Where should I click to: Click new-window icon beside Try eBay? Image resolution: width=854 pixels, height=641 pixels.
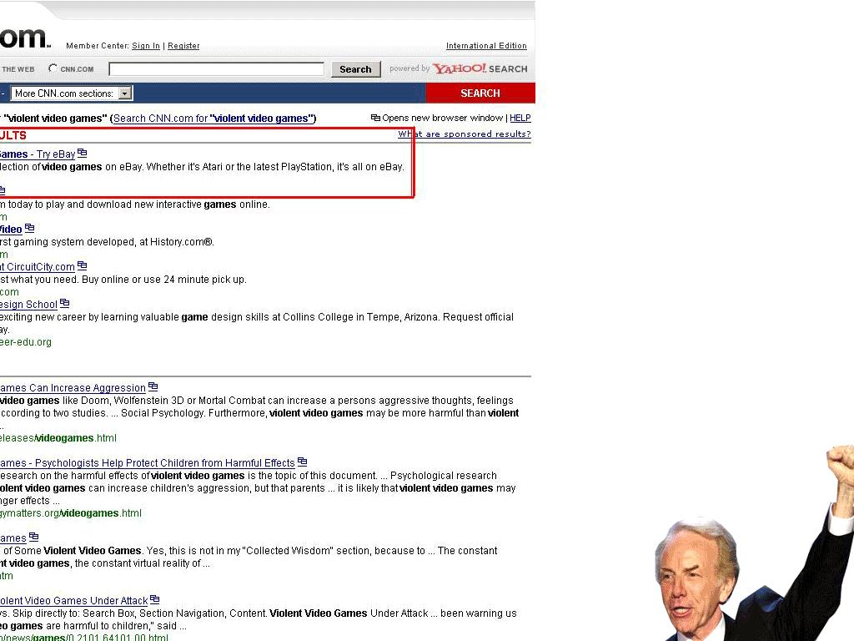[83, 154]
